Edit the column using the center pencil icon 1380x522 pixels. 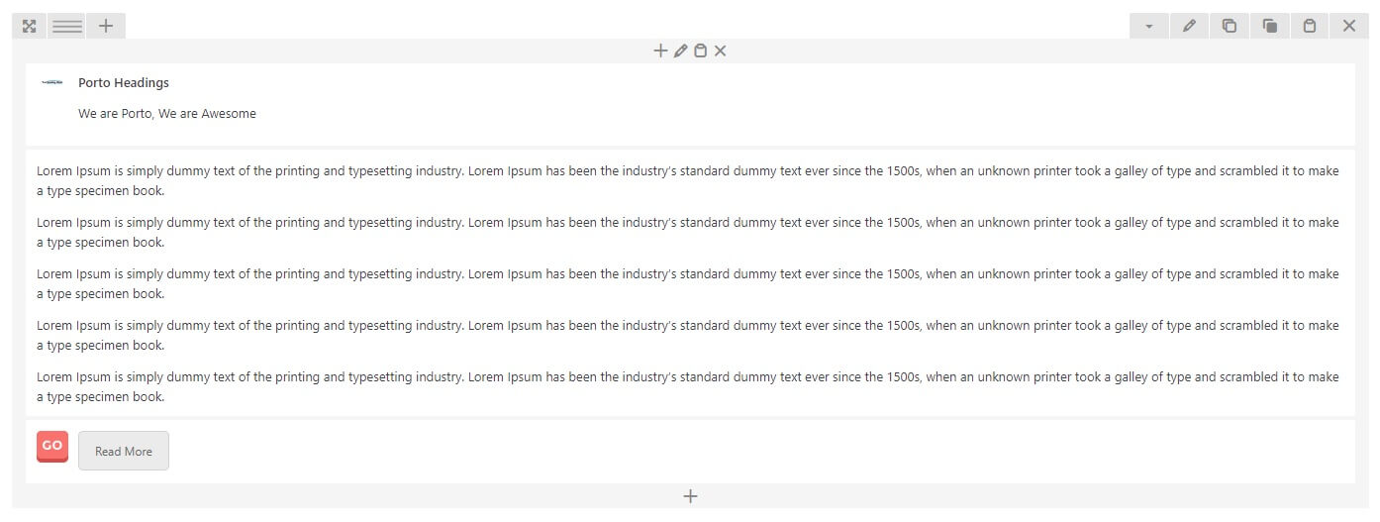click(680, 51)
